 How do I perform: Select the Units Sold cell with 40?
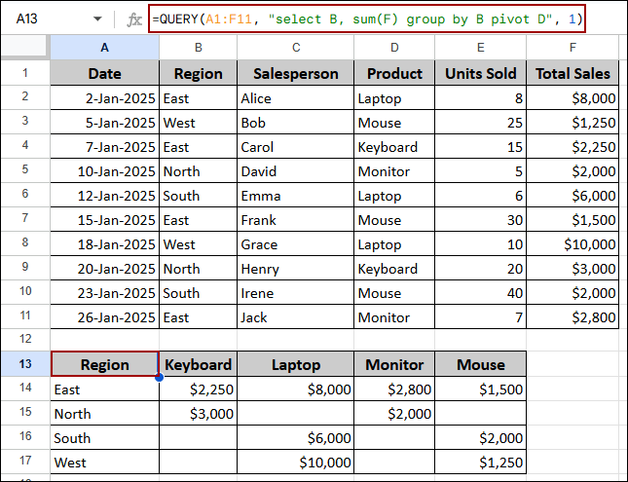point(481,293)
